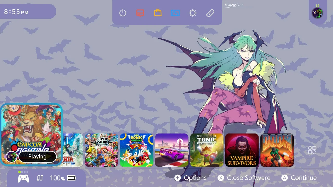Open the blue Album icon

[x=175, y=13]
